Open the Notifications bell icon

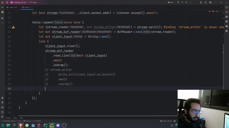coord(226,12)
